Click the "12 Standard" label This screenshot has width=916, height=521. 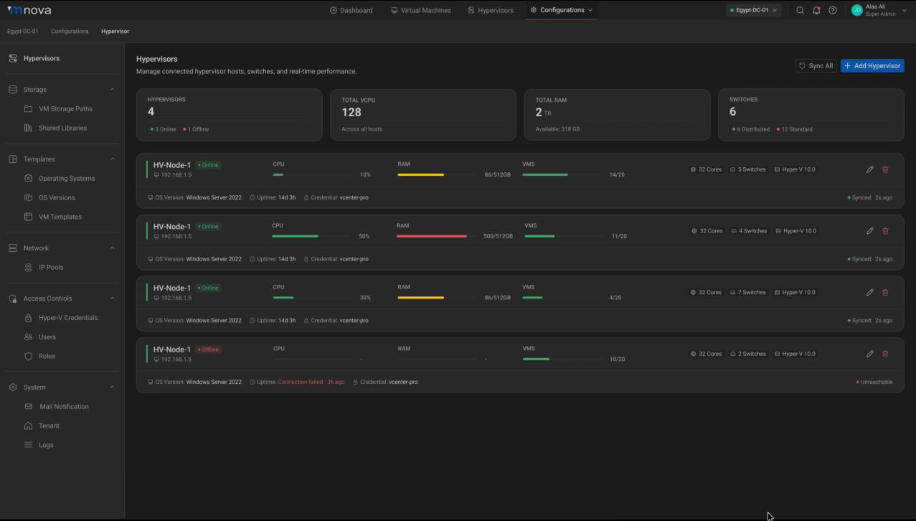(797, 129)
